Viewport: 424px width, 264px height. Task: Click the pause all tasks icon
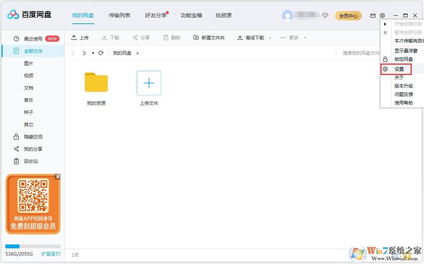[x=385, y=32]
